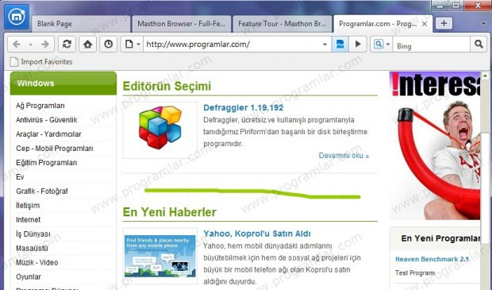Open Cep - Mobil Programları category
This screenshot has width=492, height=290.
pyautogui.click(x=54, y=149)
